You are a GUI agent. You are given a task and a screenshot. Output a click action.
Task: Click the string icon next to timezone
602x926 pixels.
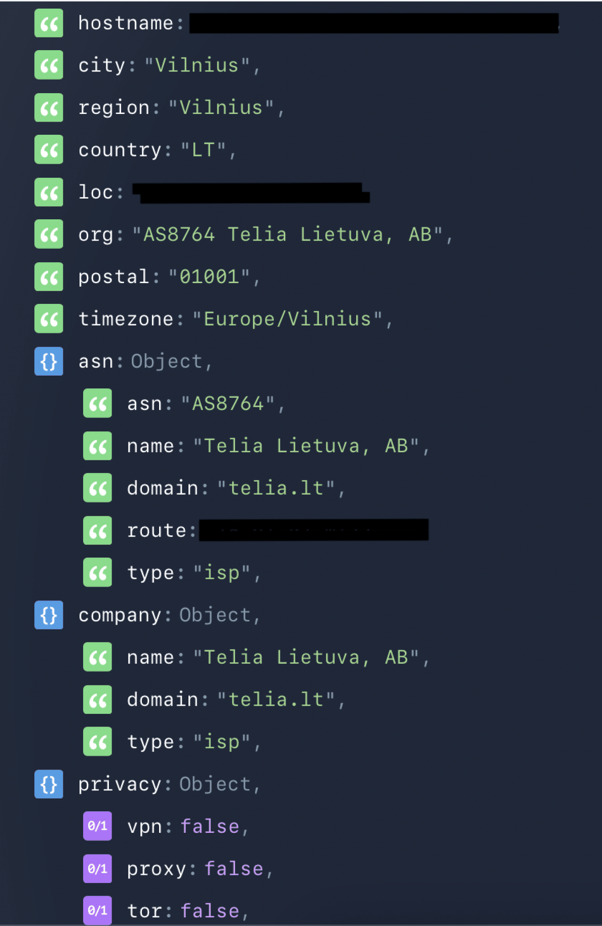[49, 319]
